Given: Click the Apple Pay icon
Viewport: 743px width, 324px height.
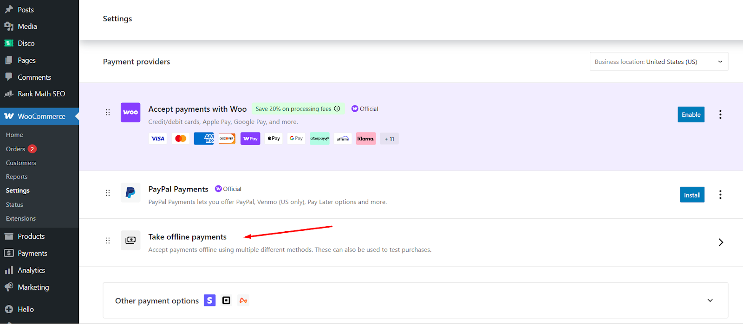Looking at the screenshot, I should point(274,139).
